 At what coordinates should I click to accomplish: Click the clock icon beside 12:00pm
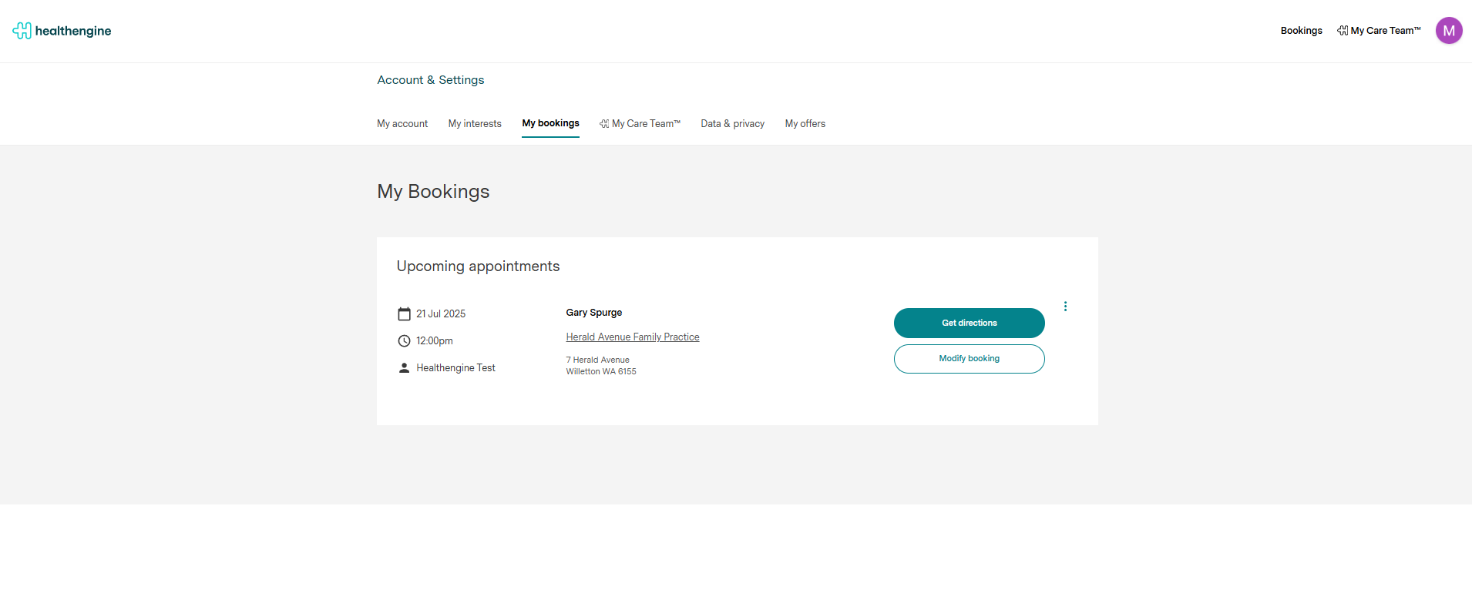[x=404, y=341]
